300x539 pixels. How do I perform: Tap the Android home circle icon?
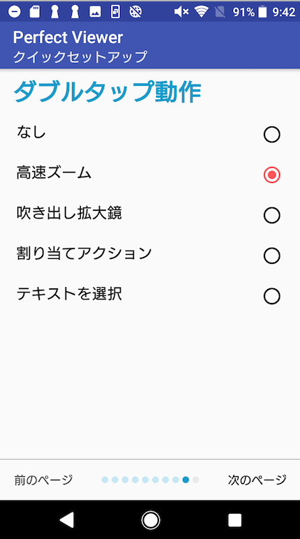click(x=151, y=520)
